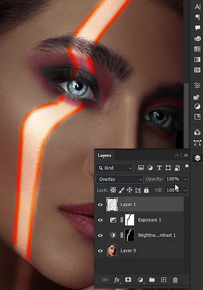Hide Layer 1 visibility eye
This screenshot has height=290, width=203.
(x=100, y=205)
